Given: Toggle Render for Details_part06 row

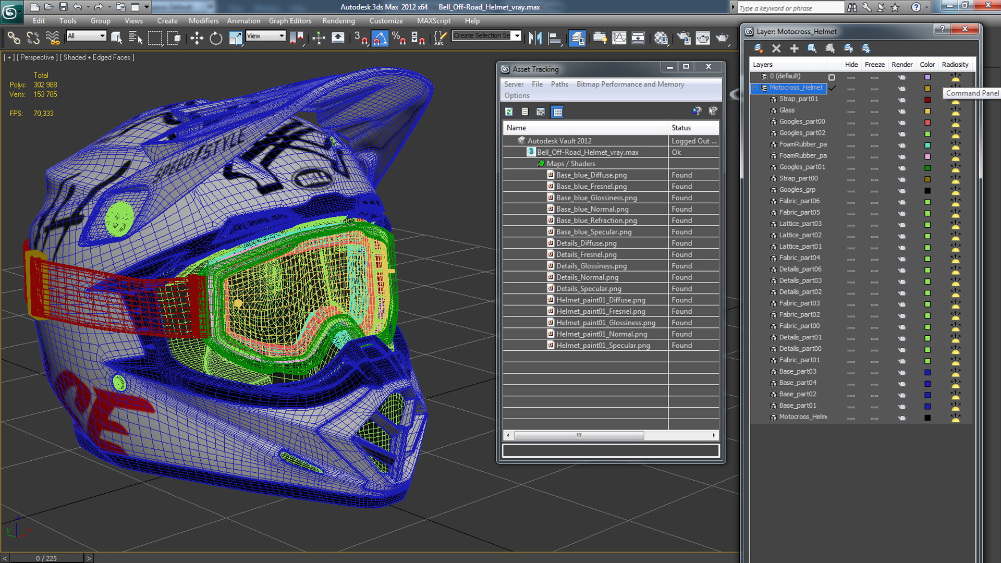Looking at the screenshot, I should [x=902, y=270].
